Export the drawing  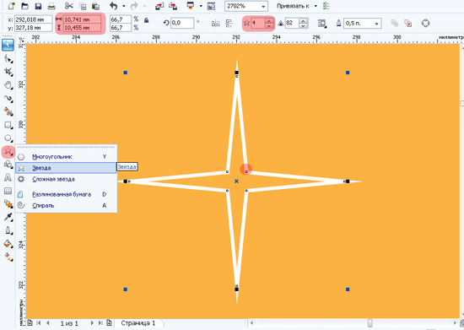click(x=173, y=6)
